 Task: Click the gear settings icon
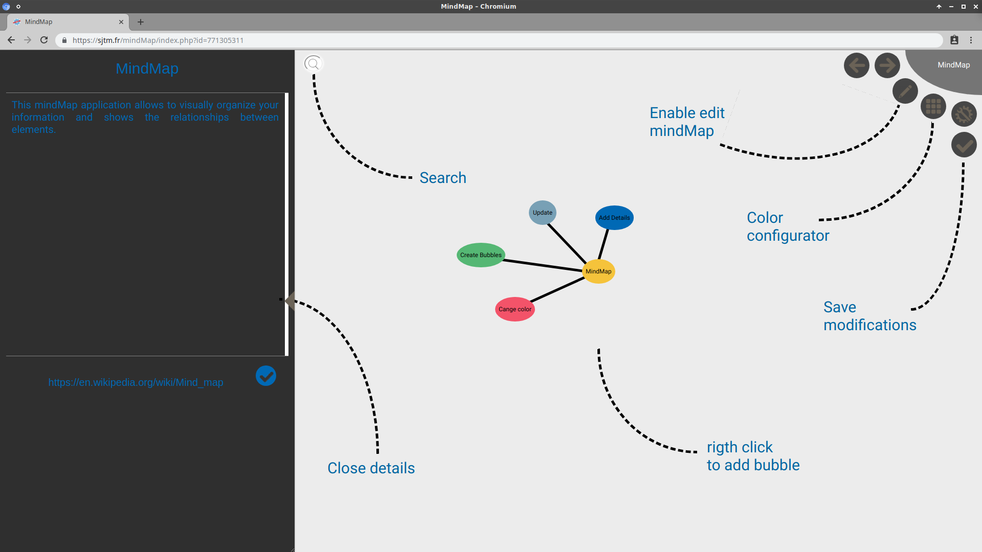pyautogui.click(x=964, y=114)
